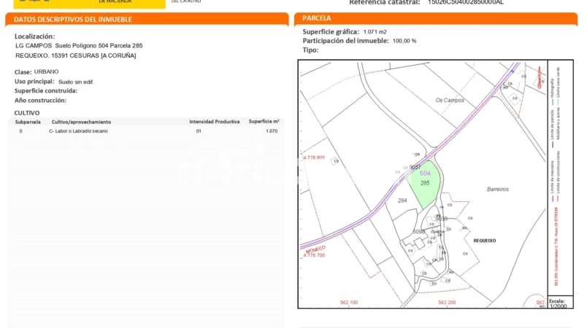Click the Intensidad Productiva column header
This screenshot has height=328, width=584.
[x=214, y=122]
